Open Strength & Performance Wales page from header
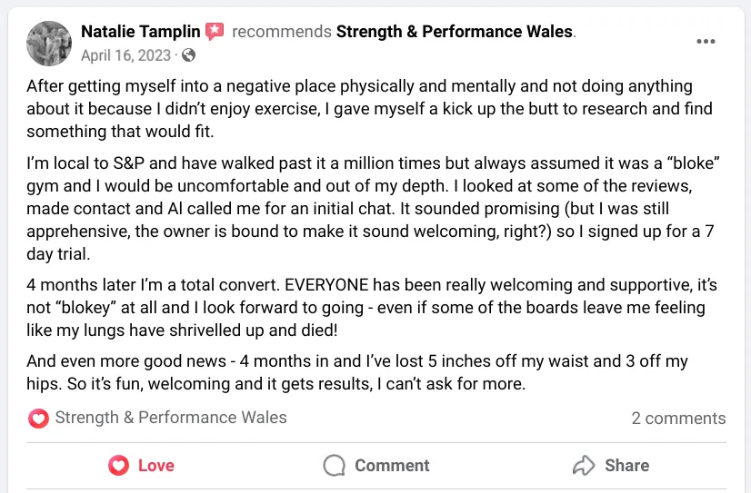 click(455, 32)
